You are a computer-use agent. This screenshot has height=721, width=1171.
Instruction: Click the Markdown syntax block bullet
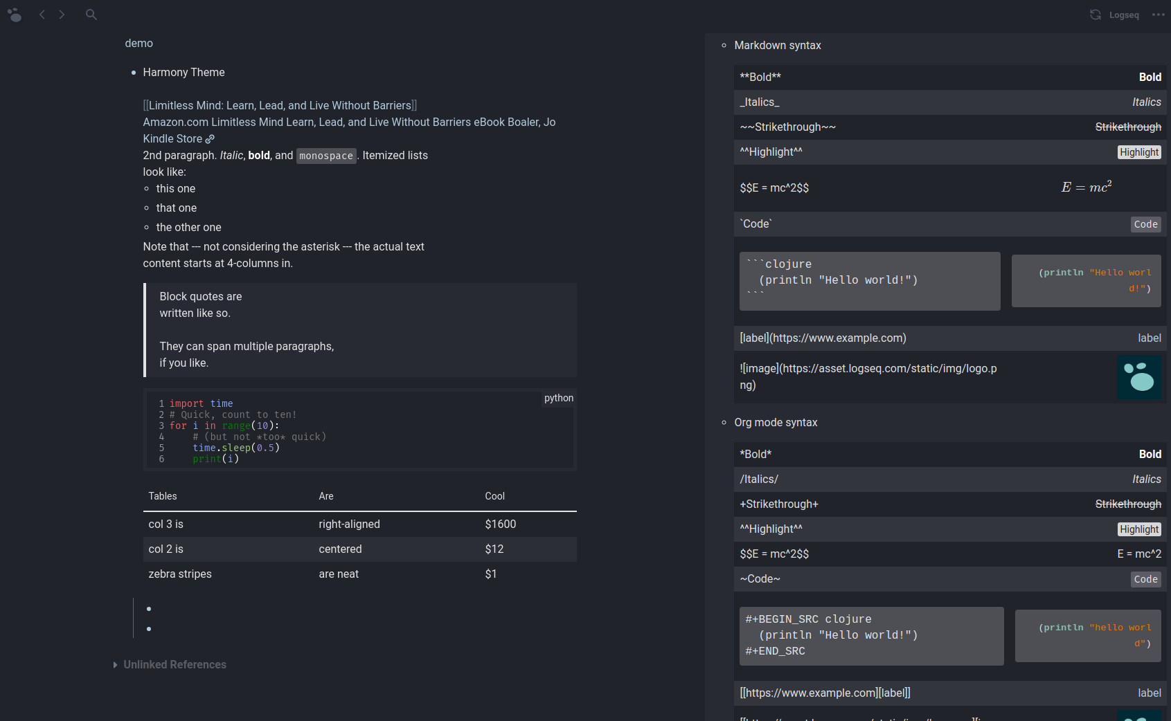tap(724, 46)
